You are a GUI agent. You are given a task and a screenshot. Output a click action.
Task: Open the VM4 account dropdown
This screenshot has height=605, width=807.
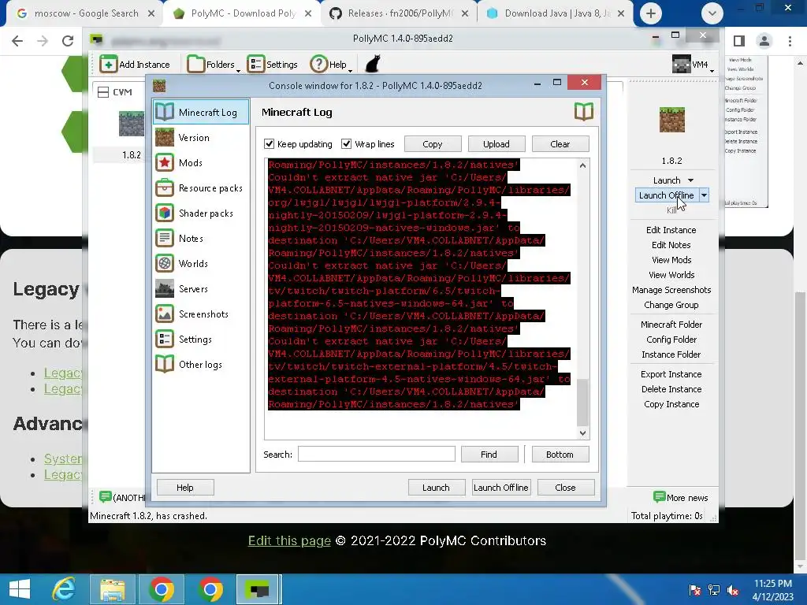pyautogui.click(x=712, y=70)
